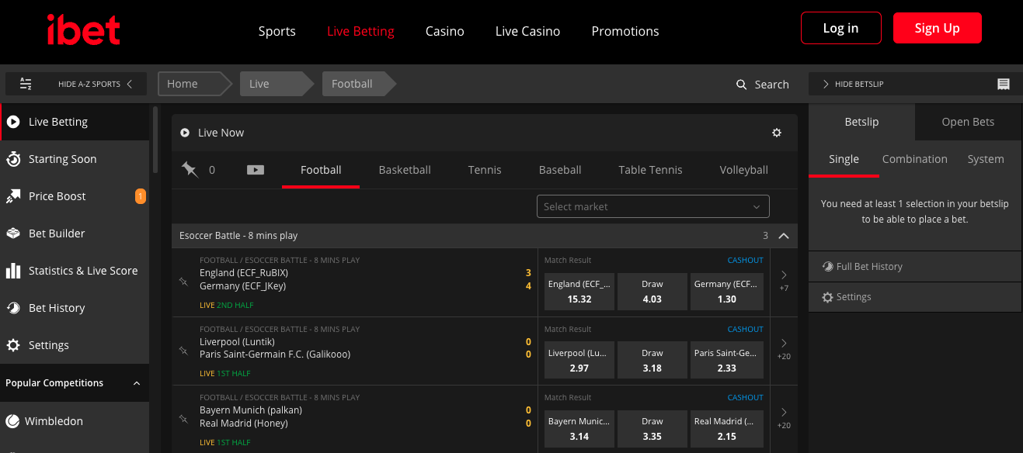Select the Football tab
The width and height of the screenshot is (1023, 453).
(321, 170)
